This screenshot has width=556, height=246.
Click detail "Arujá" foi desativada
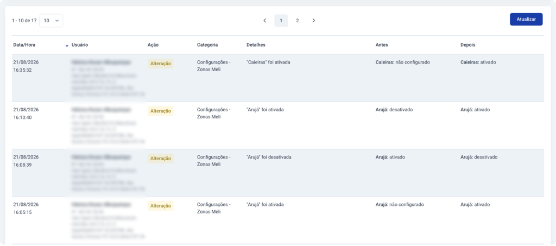click(269, 157)
